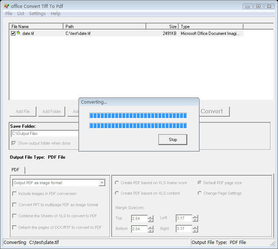278x249 pixels.
Task: Open the Help menu
Action: (x=55, y=13)
